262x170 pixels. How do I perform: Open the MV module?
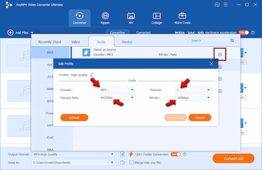point(131,18)
